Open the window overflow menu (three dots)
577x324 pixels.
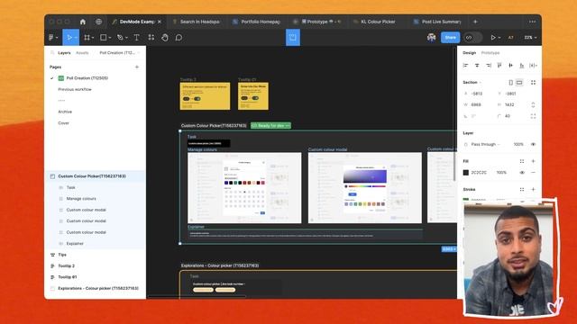coord(533,22)
